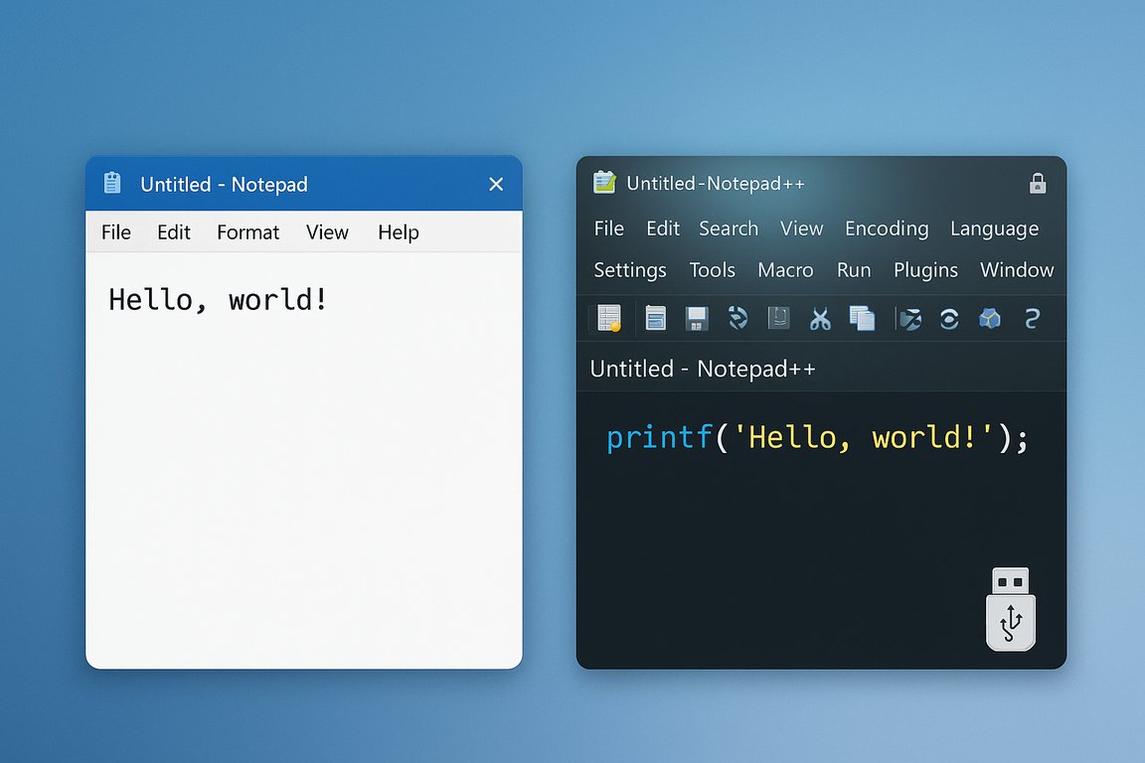
Task: Open Help menu in Notepad
Action: click(399, 232)
